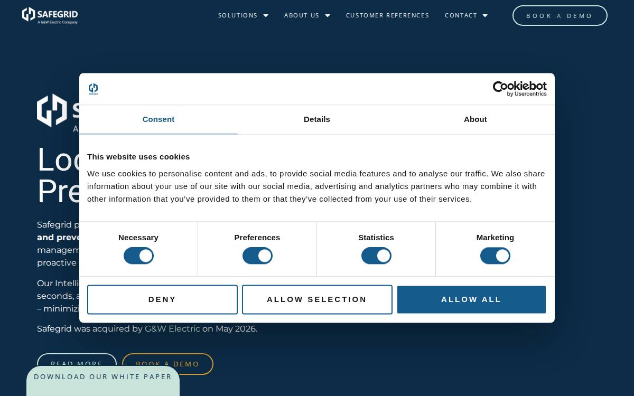The width and height of the screenshot is (634, 396).
Task: Disable the Preferences cookies switch
Action: coord(257,256)
